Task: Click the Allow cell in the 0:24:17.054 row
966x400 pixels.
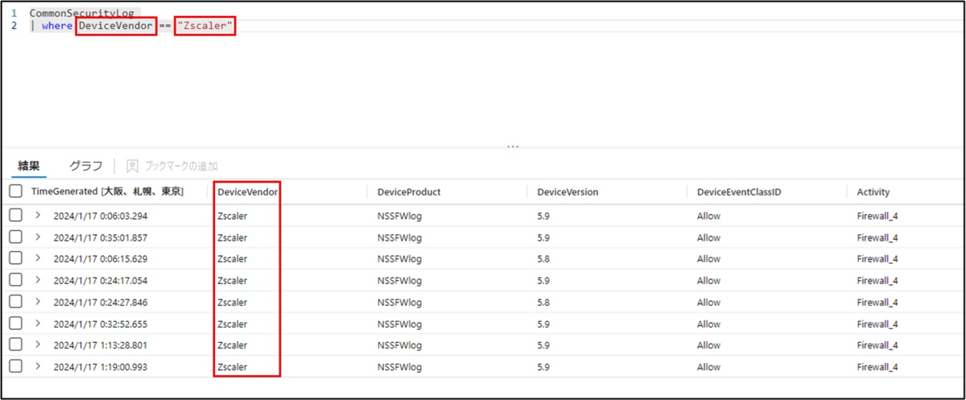Action: (708, 280)
